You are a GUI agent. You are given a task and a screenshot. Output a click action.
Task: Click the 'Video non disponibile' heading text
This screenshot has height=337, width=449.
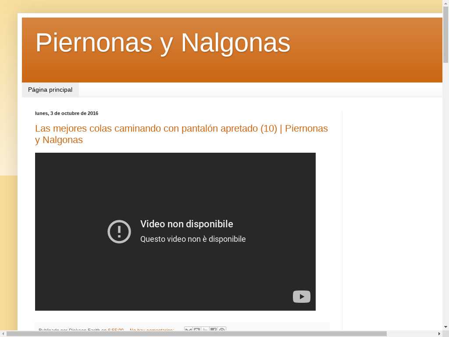(187, 224)
